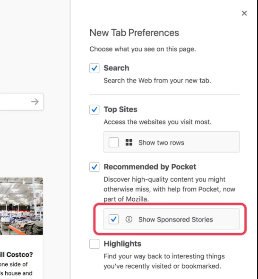Image resolution: width=258 pixels, height=279 pixels.
Task: Enable the Highlights checkbox
Action: click(x=95, y=244)
